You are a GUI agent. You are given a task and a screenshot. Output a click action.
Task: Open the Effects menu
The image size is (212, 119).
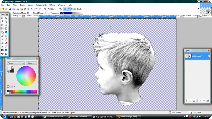point(52,5)
